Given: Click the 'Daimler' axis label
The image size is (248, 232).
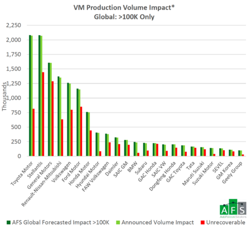Looking at the screenshot, I should pyautogui.click(x=112, y=168).
